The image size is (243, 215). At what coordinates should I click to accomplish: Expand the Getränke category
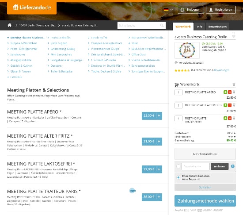(15, 77)
